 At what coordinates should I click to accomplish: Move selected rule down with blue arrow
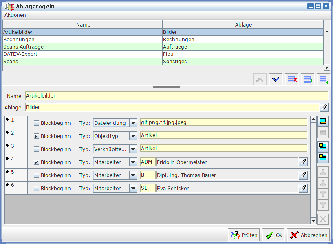click(276, 80)
